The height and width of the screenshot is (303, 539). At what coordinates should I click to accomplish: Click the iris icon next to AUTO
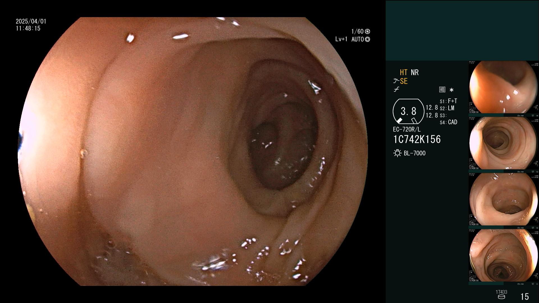(x=367, y=39)
